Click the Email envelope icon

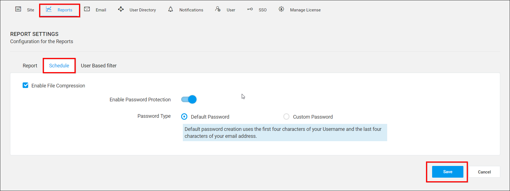click(x=87, y=9)
